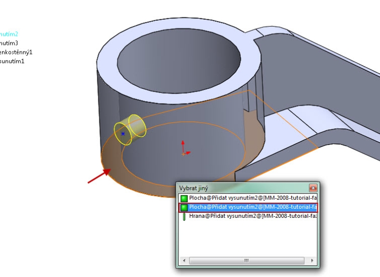Select the Hrana@Přidat vysunutím2 edge entry
380x277 pixels.
tap(248, 216)
